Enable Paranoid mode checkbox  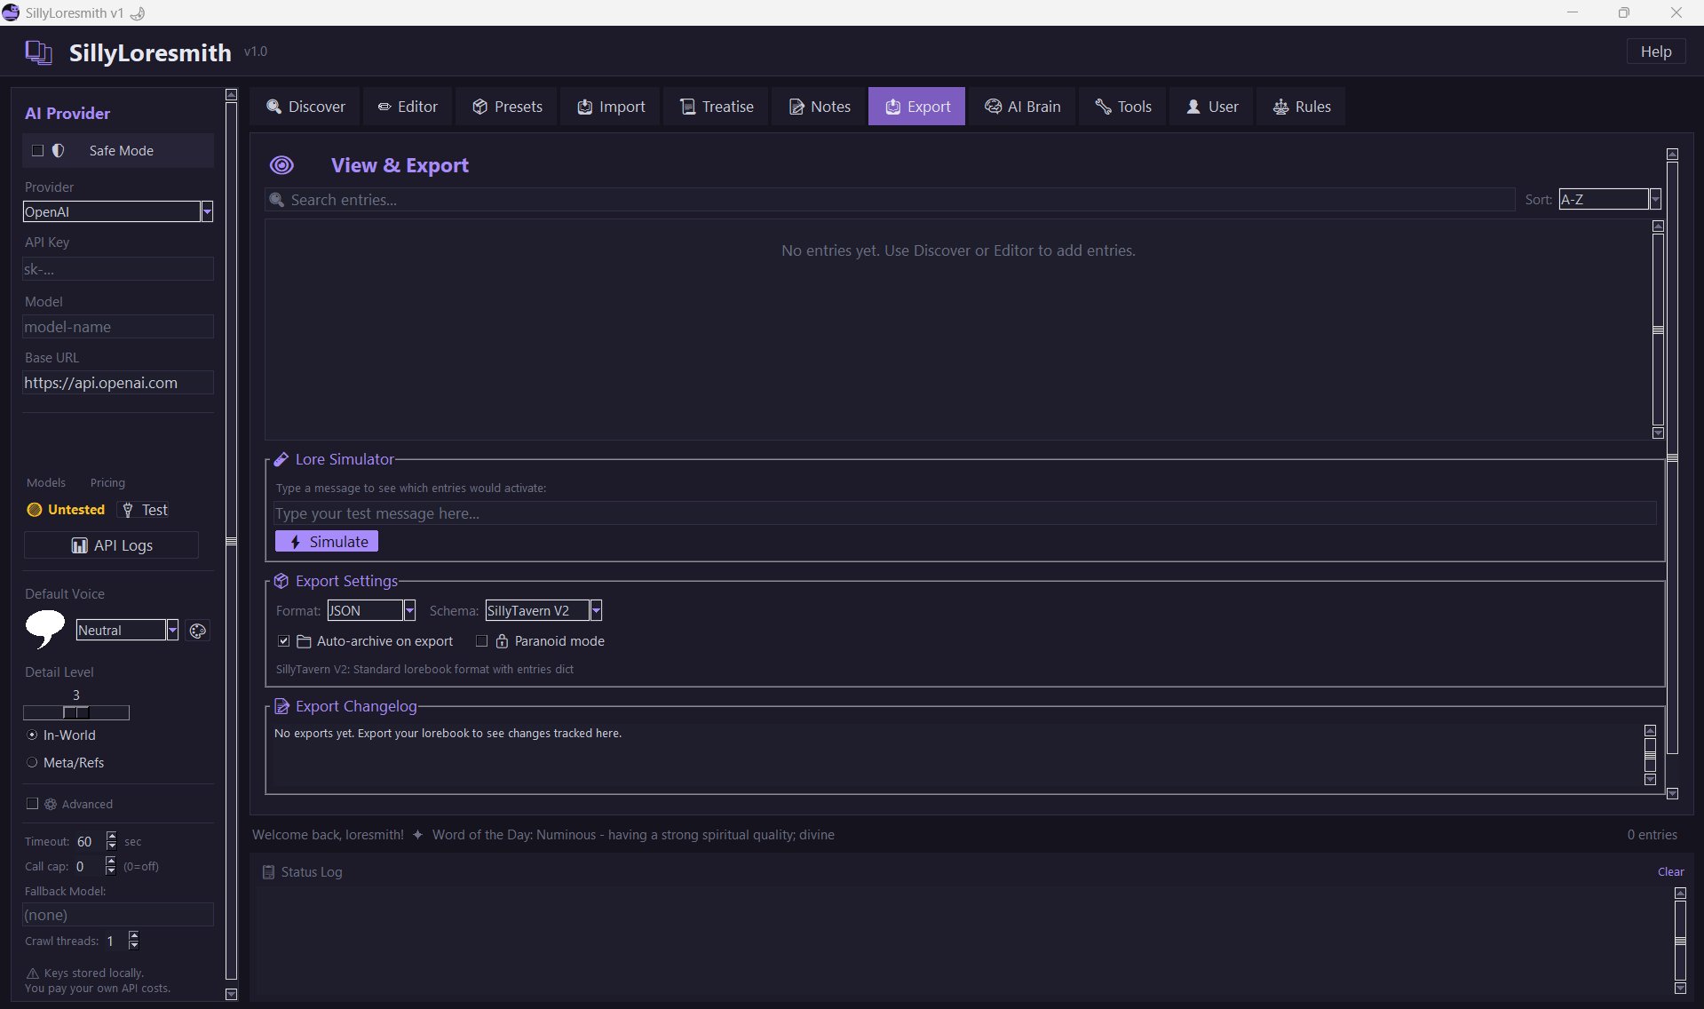coord(482,641)
